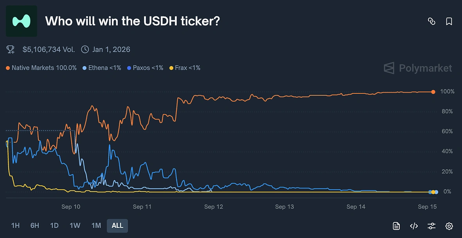Toggle the Native Markets series visibility
462x238 pixels.
(41, 68)
